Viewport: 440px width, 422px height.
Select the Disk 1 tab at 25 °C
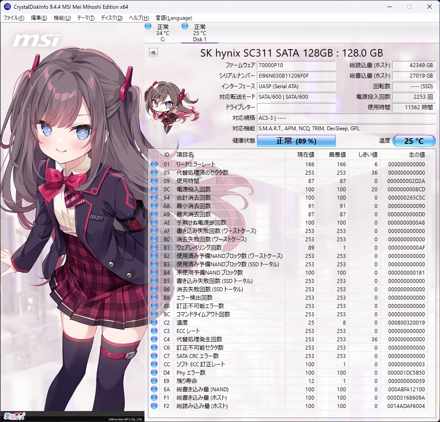point(199,33)
